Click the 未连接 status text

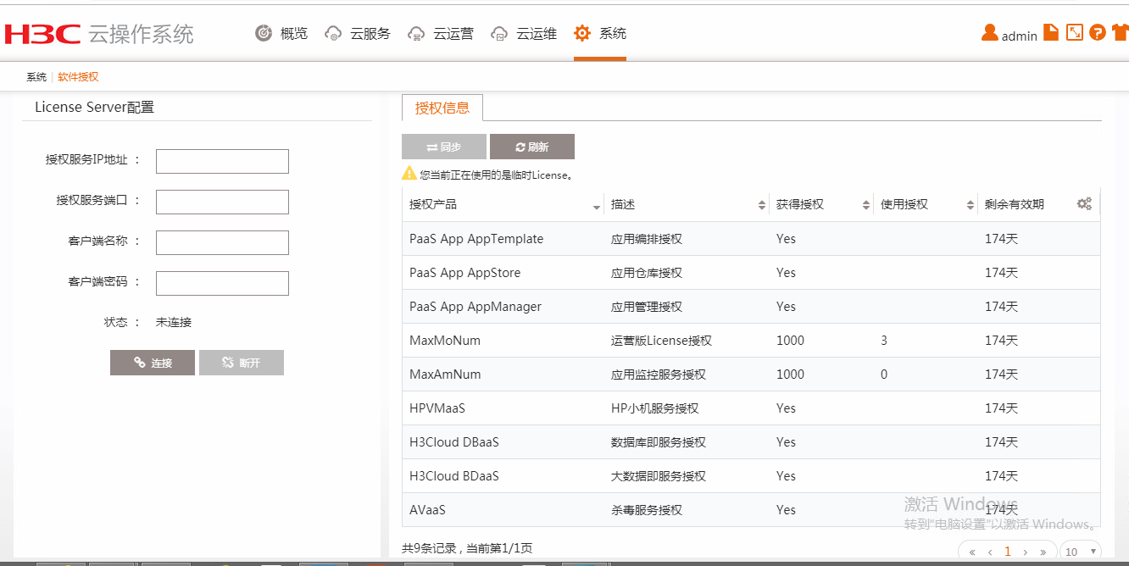174,322
